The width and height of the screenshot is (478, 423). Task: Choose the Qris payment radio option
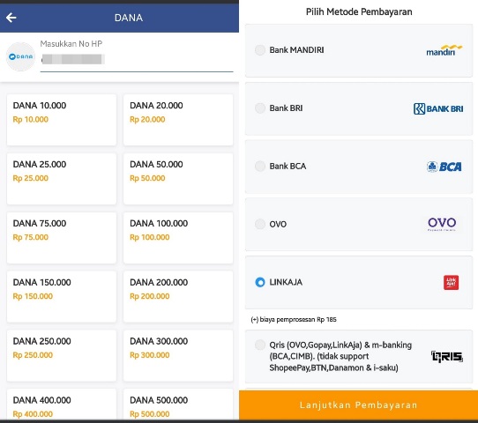tap(260, 345)
